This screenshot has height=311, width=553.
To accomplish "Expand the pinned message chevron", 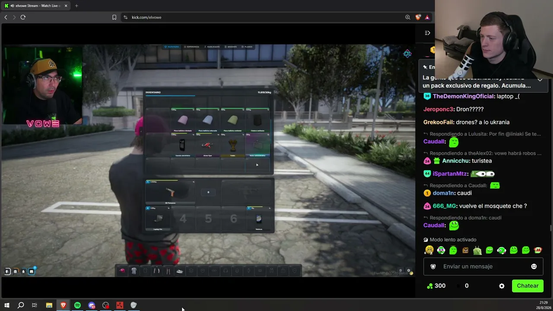I will [540, 80].
